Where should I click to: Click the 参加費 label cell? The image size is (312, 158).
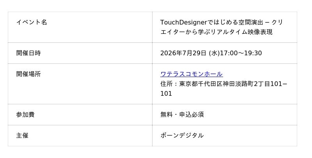80,114
